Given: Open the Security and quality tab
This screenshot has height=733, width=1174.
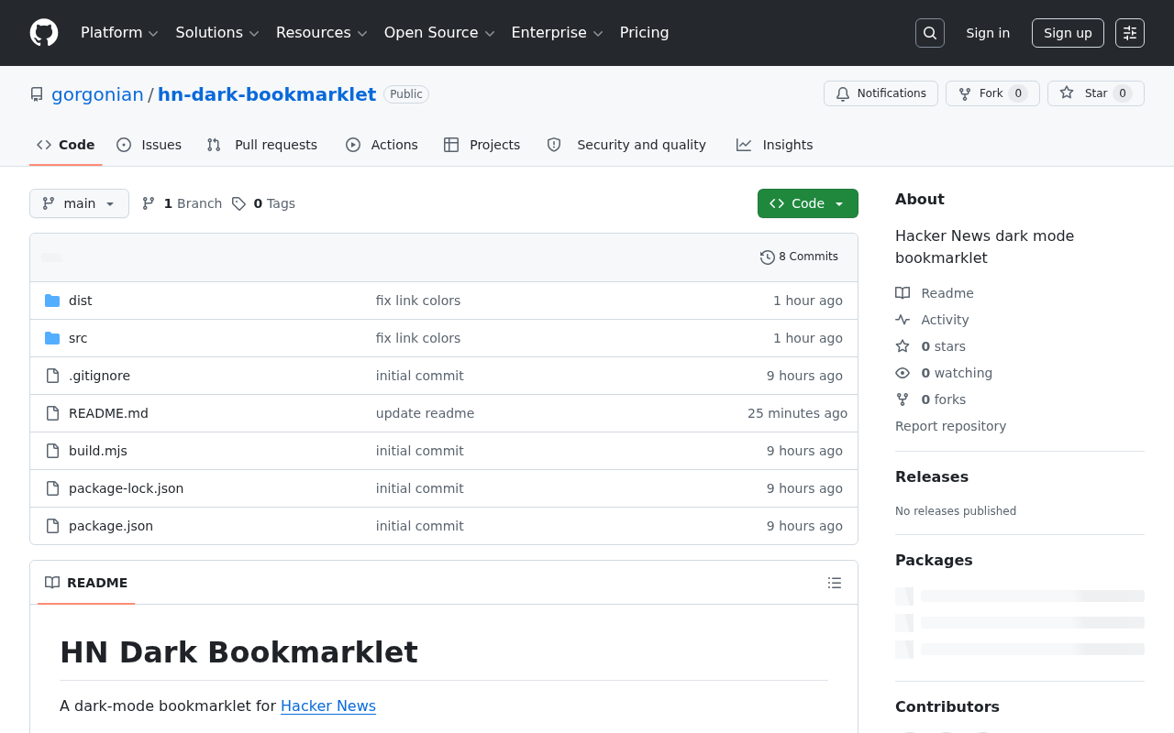Looking at the screenshot, I should 626,145.
